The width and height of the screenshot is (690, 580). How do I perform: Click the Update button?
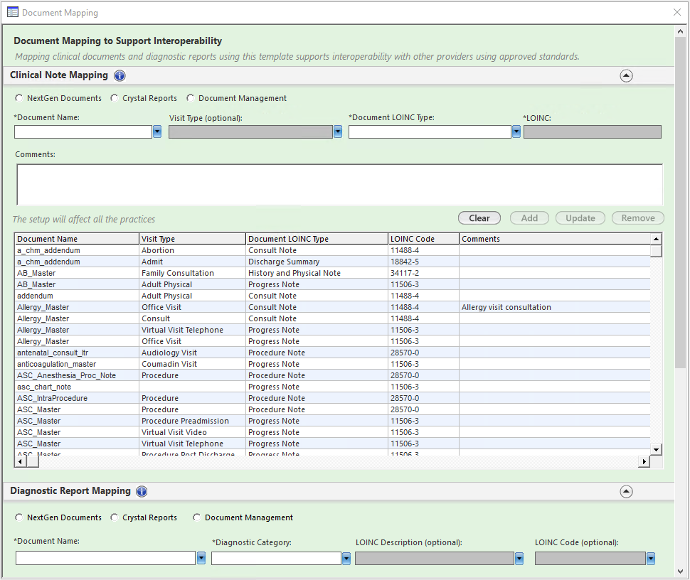tap(580, 218)
